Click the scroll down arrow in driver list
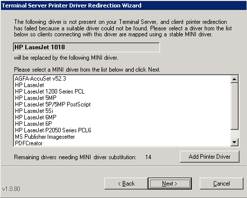Viewport: 247px width, 198px height. pos(235,142)
